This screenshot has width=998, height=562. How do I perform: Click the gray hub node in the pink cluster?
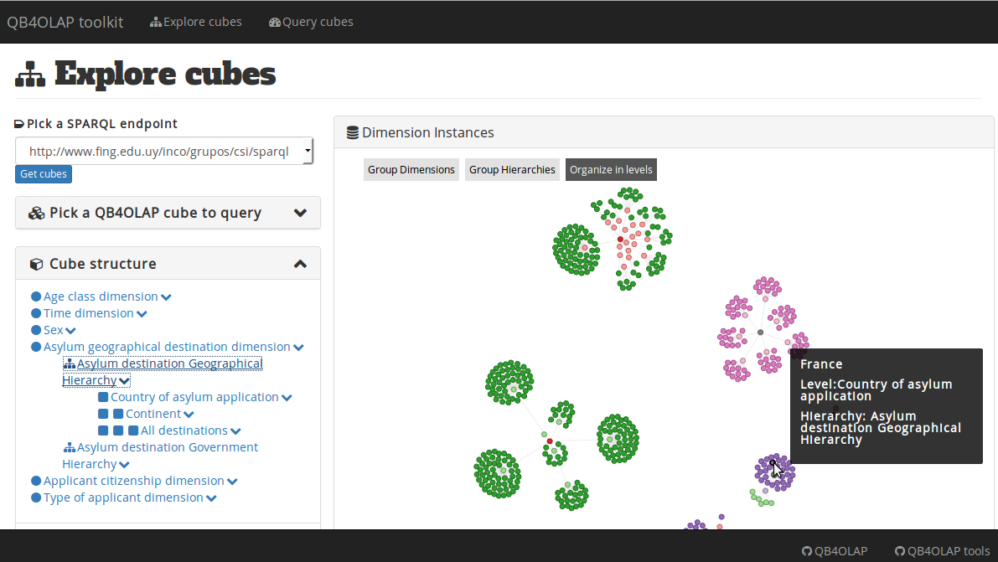760,333
